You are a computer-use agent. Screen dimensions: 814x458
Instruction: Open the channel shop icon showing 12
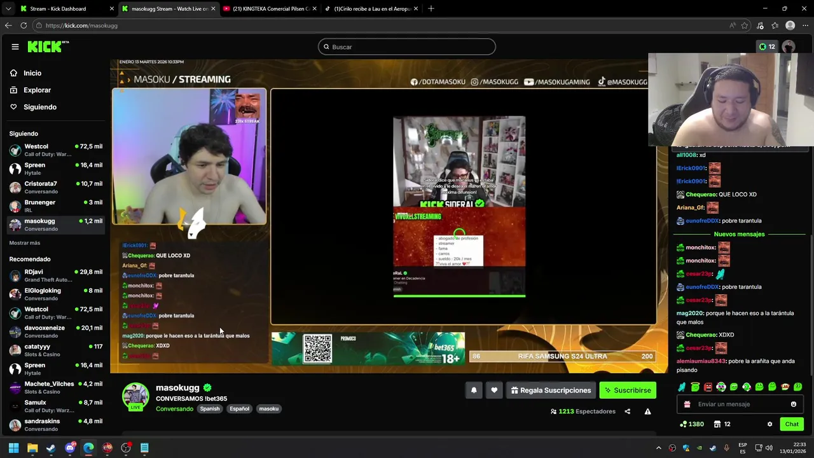click(722, 424)
